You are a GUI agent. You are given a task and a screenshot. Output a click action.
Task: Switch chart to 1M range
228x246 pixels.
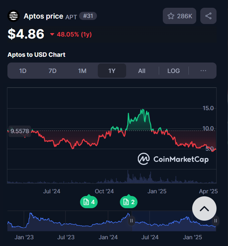(82, 71)
